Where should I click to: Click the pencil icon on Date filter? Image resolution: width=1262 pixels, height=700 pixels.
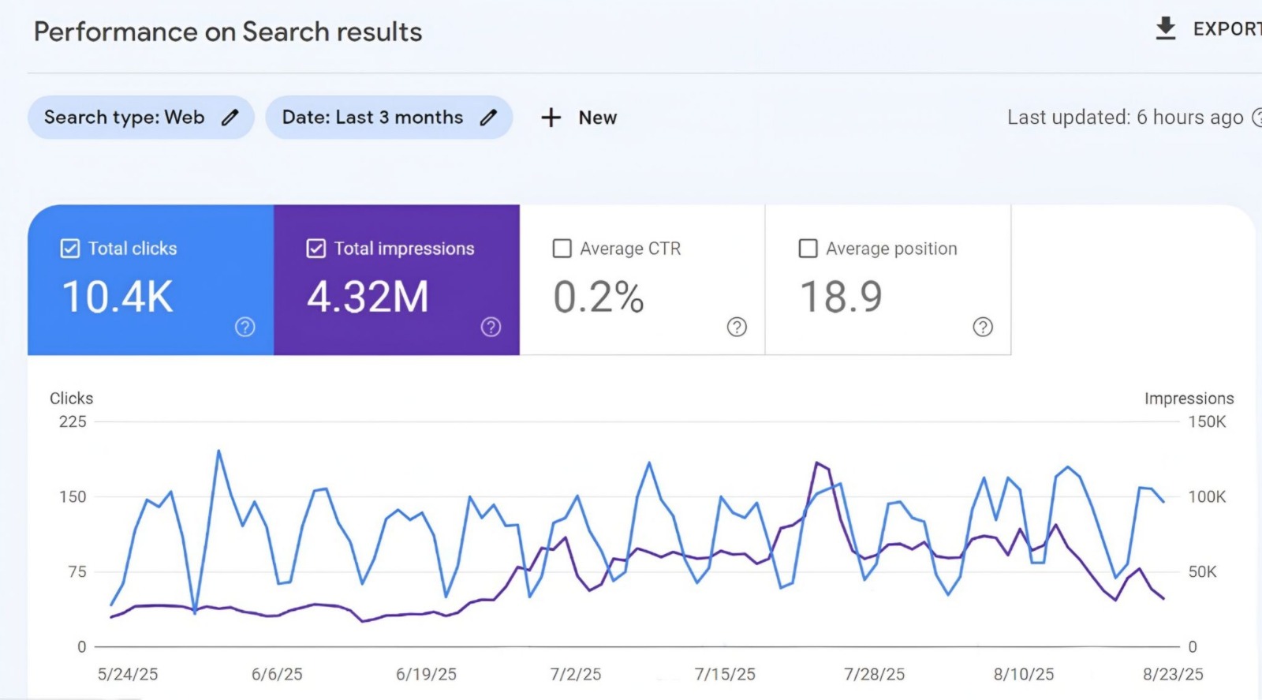coord(488,118)
